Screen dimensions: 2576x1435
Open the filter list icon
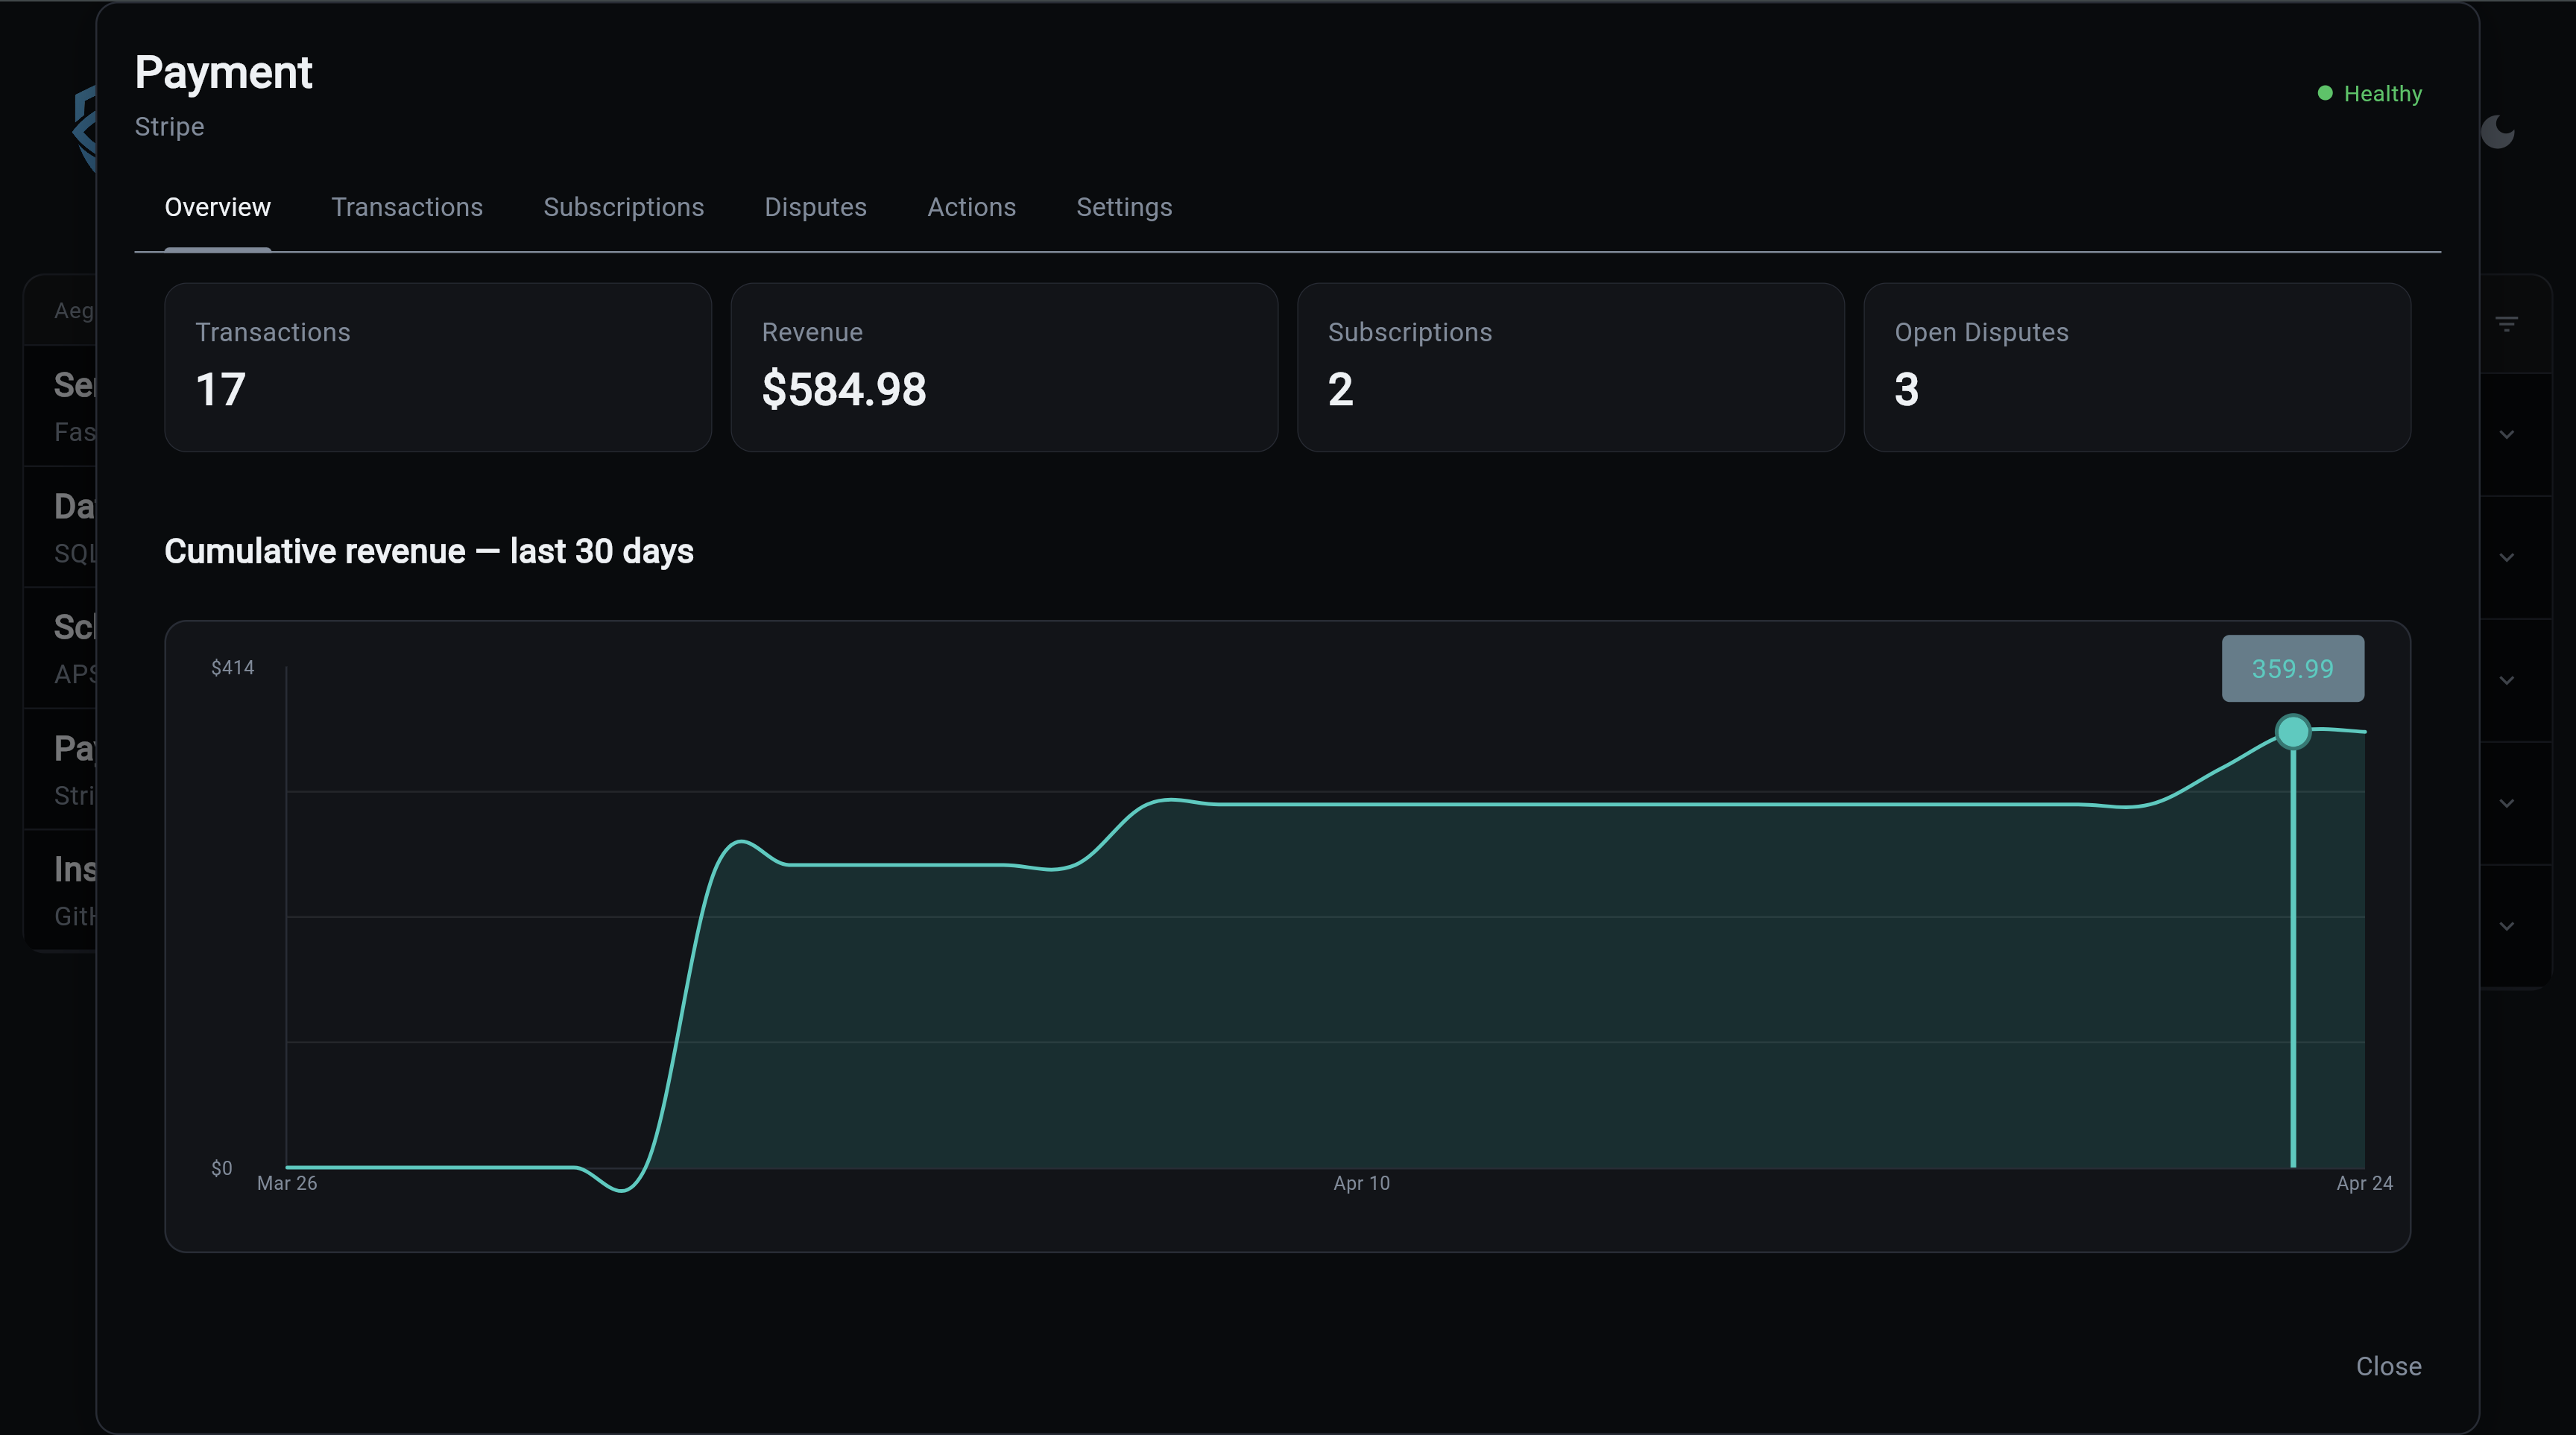click(2506, 324)
